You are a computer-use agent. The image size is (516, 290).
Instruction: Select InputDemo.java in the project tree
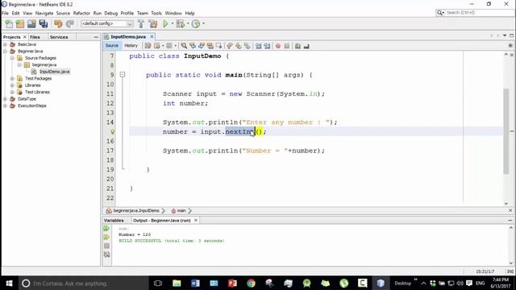point(54,72)
